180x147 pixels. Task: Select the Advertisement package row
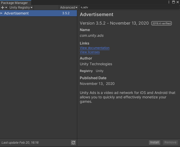(38, 13)
